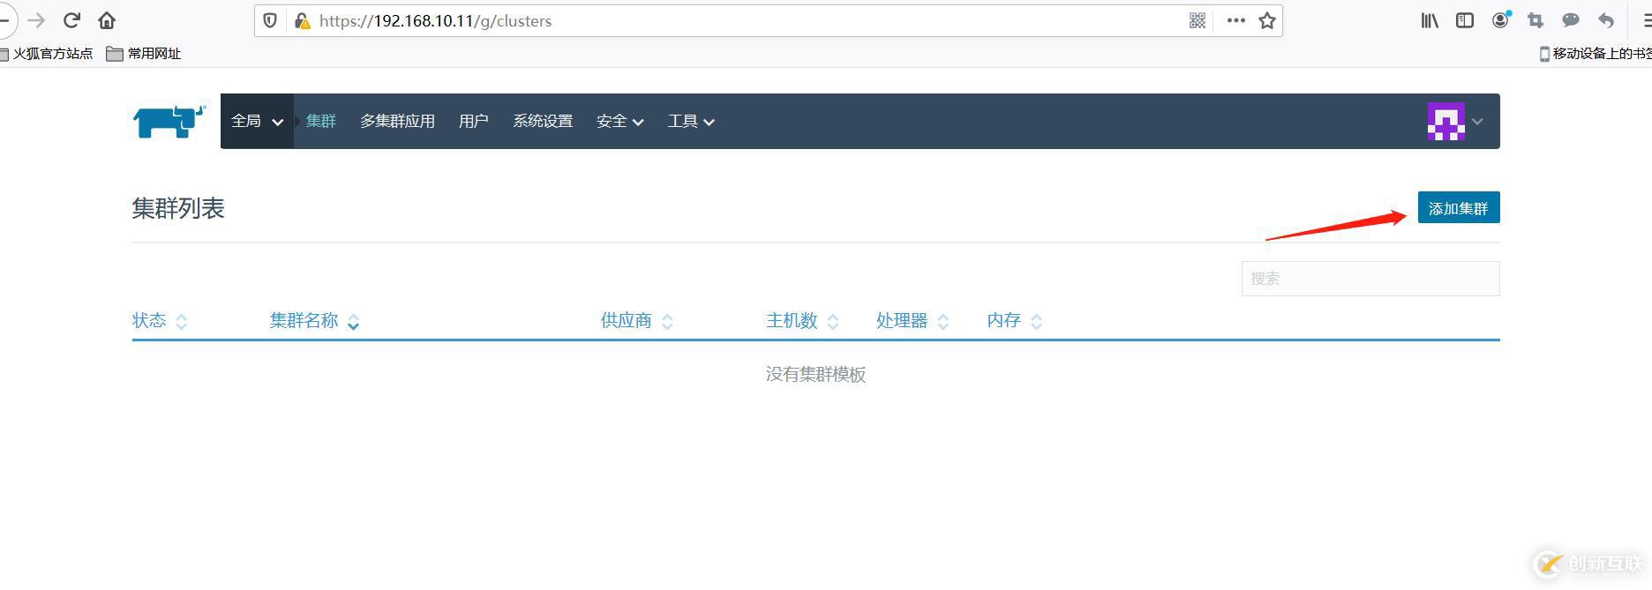This screenshot has width=1652, height=590.
Task: Focus the 搜索 search field
Action: click(1370, 279)
